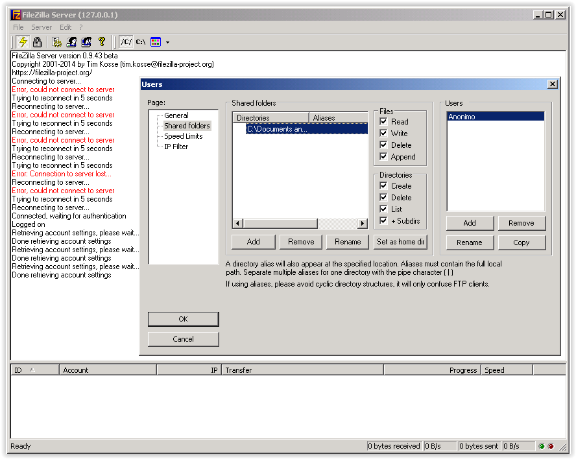The image size is (576, 459).
Task: Select the C:\Documents an... directory row
Action: coord(307,129)
